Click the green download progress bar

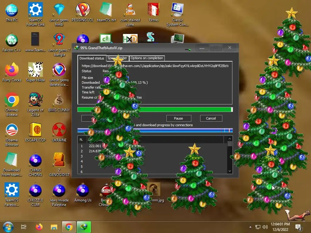pos(155,110)
